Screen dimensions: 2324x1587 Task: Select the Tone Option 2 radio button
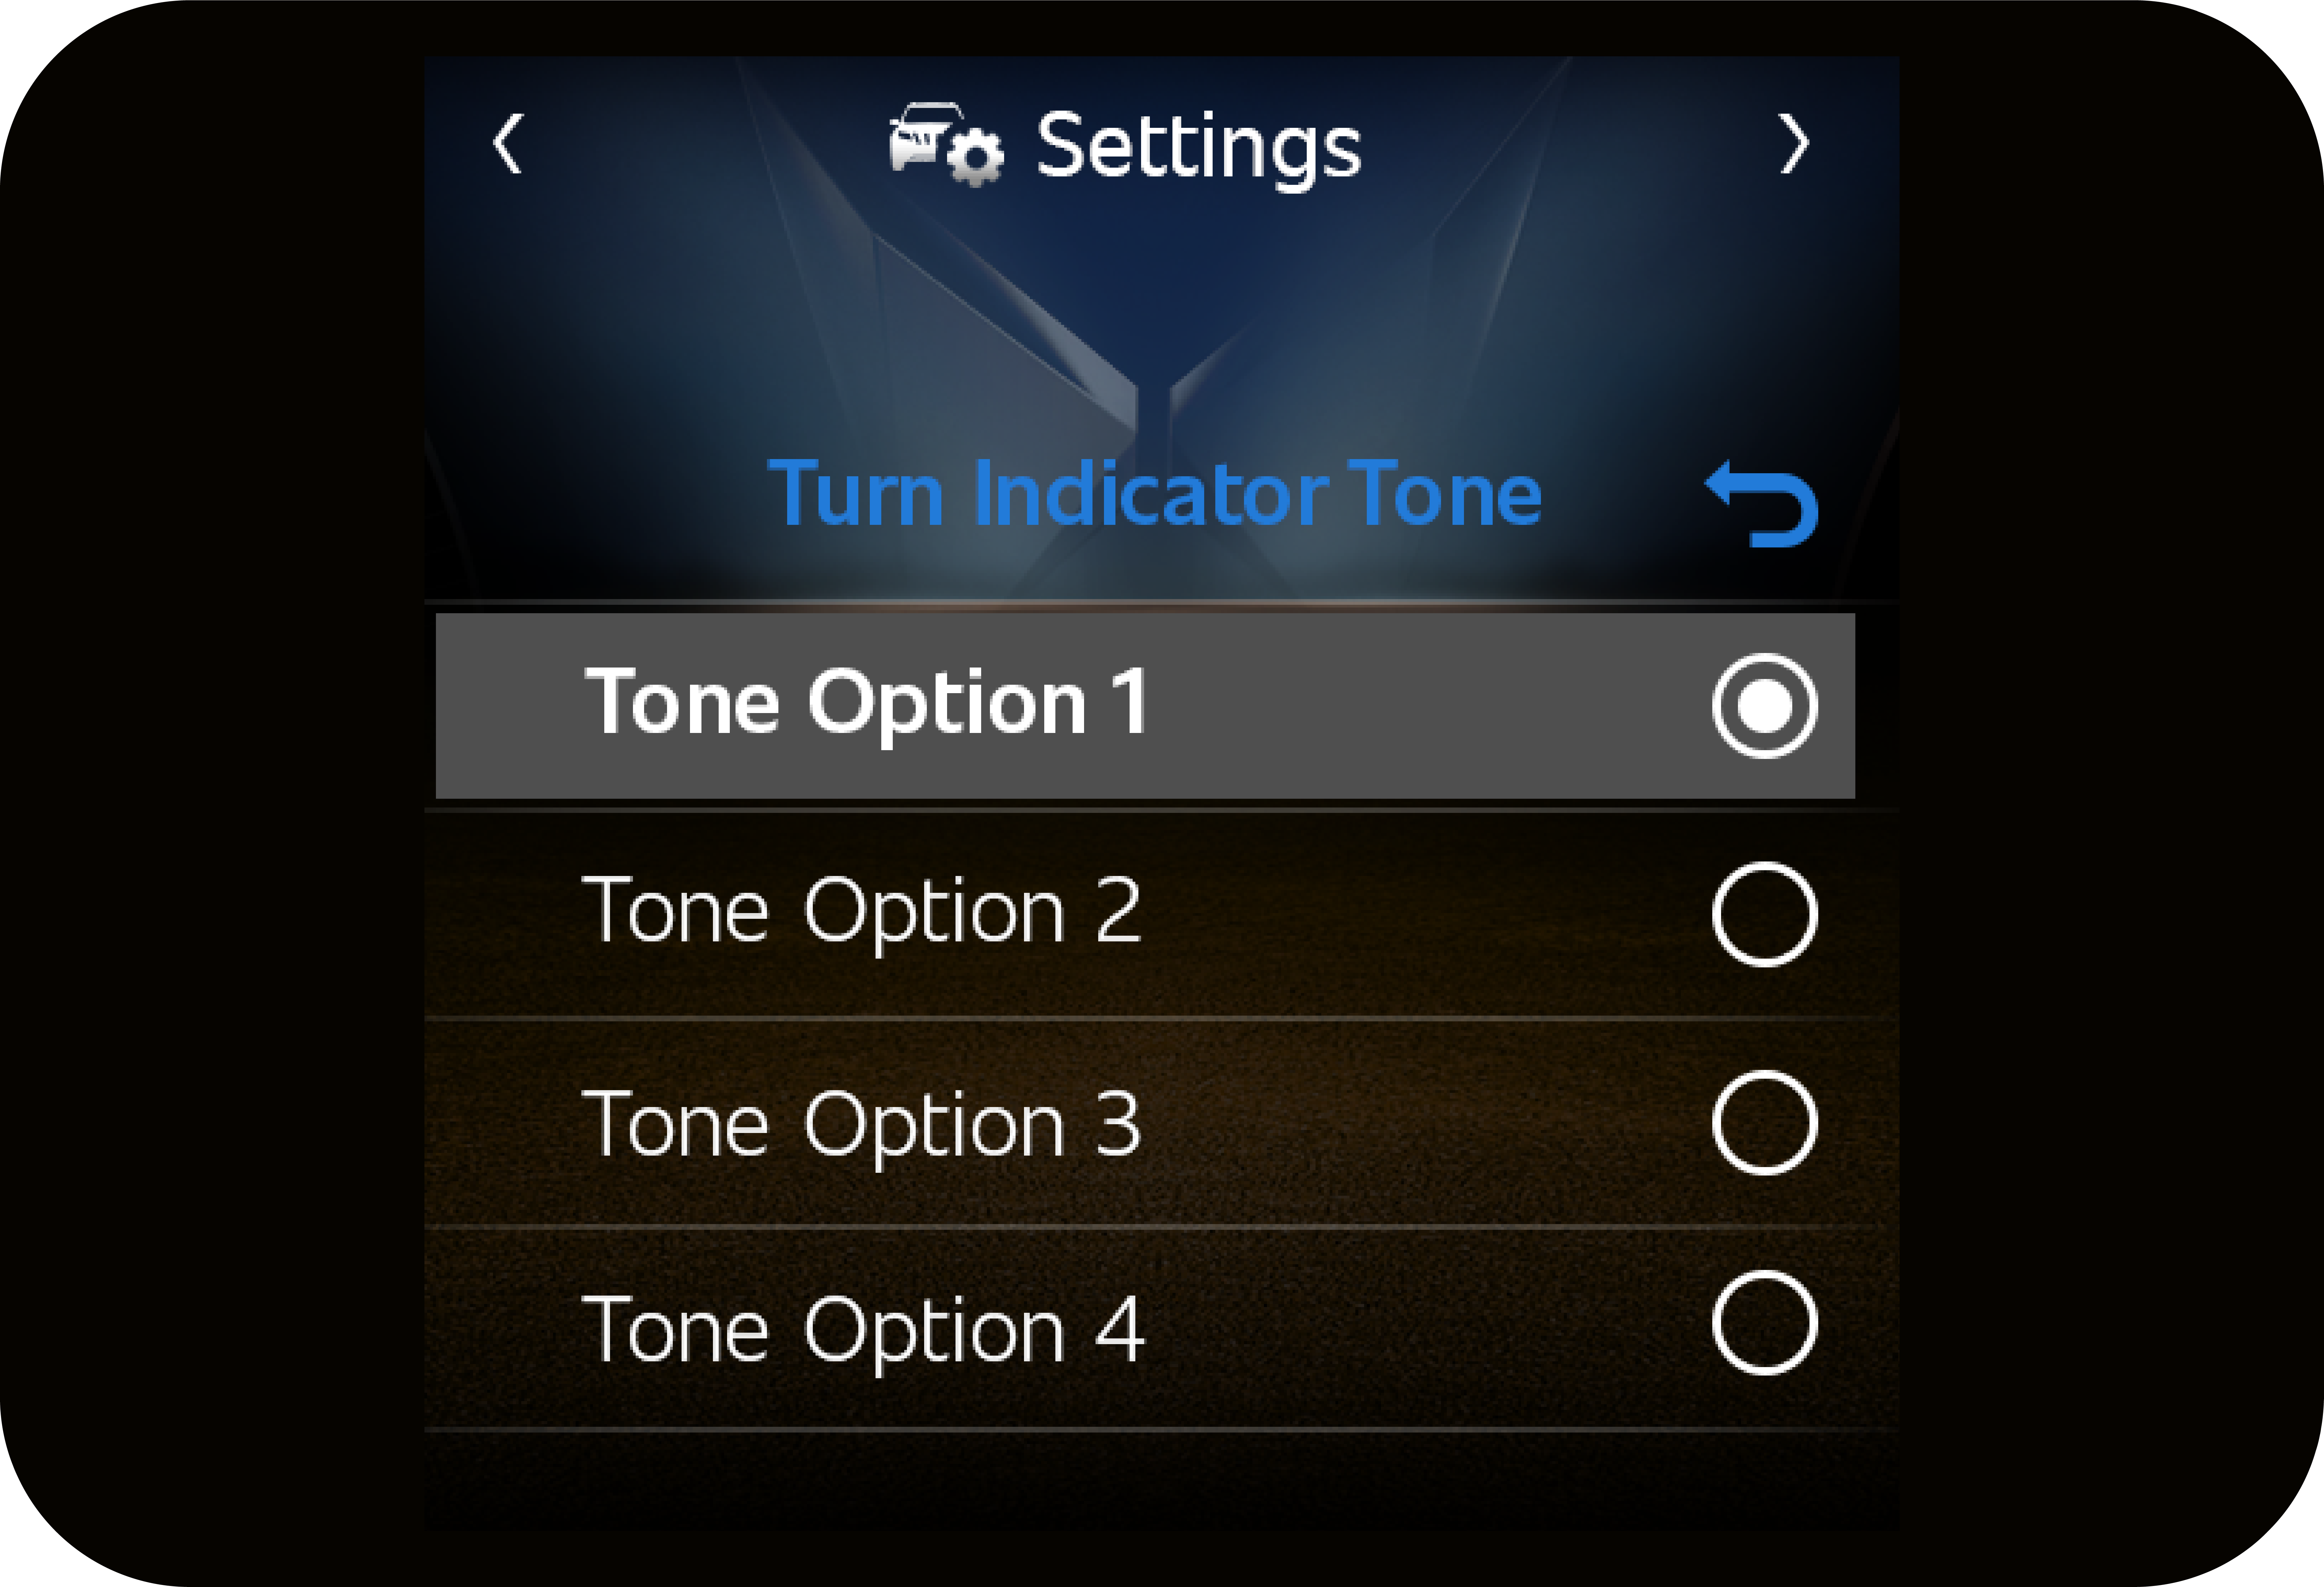tap(1764, 914)
